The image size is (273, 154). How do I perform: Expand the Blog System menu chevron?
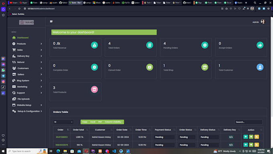(x=41, y=80)
